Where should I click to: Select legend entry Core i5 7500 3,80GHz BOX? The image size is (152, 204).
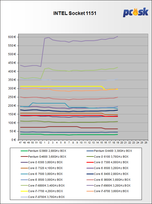[42, 174]
